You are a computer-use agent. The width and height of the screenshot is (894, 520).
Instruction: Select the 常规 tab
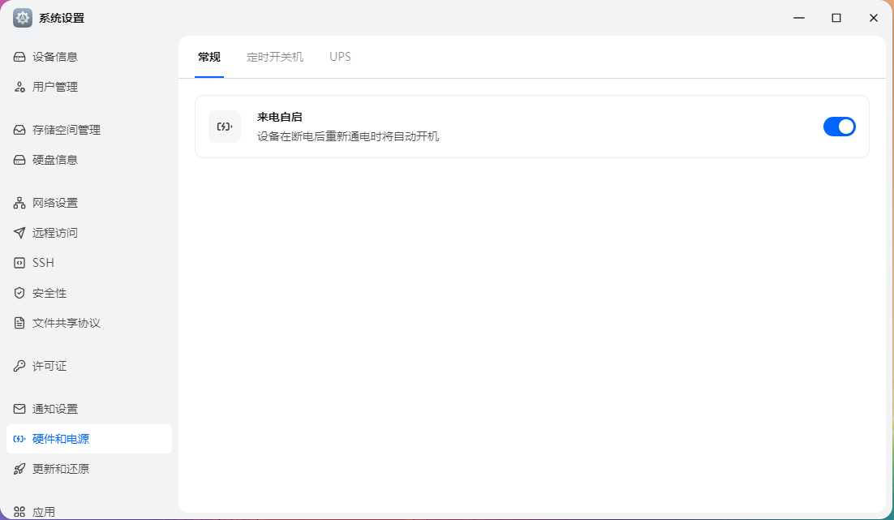tap(208, 57)
